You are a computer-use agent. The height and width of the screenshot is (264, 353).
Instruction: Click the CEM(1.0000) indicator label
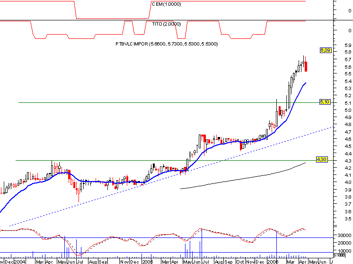pyautogui.click(x=167, y=4)
